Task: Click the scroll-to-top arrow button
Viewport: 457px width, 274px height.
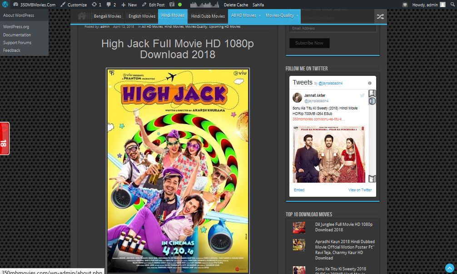Action: 449,268
